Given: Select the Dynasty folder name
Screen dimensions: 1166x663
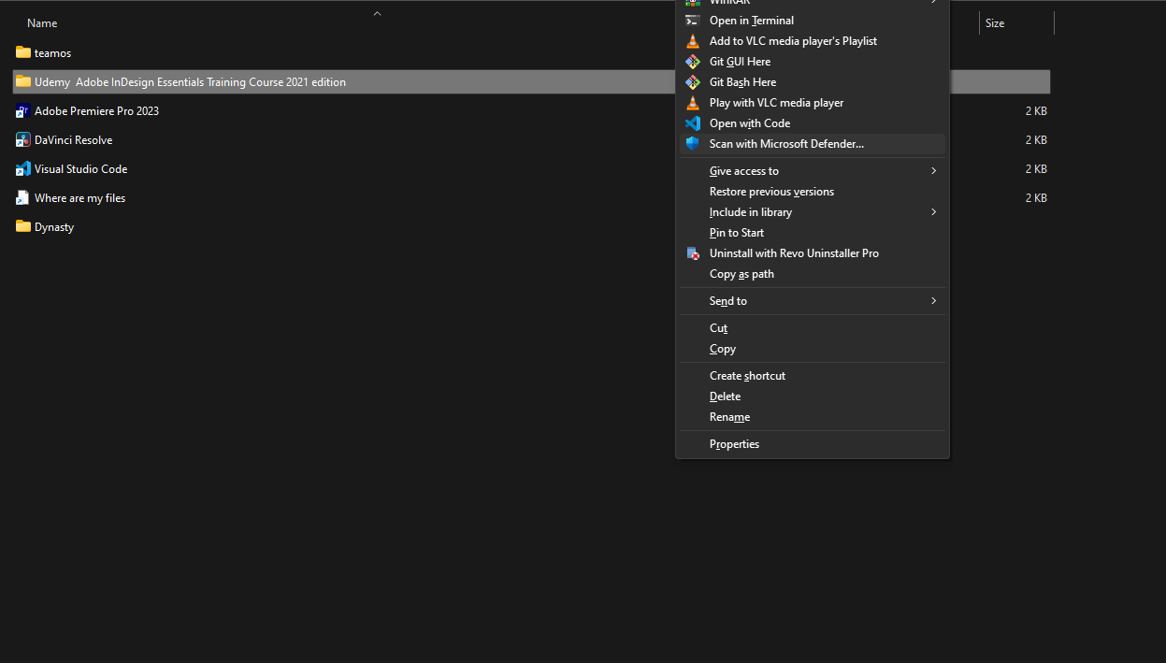Looking at the screenshot, I should 54,227.
